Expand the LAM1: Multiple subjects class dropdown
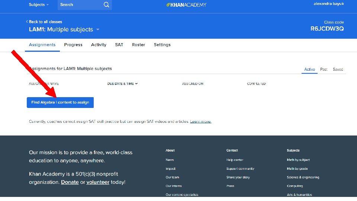 [x=98, y=29]
